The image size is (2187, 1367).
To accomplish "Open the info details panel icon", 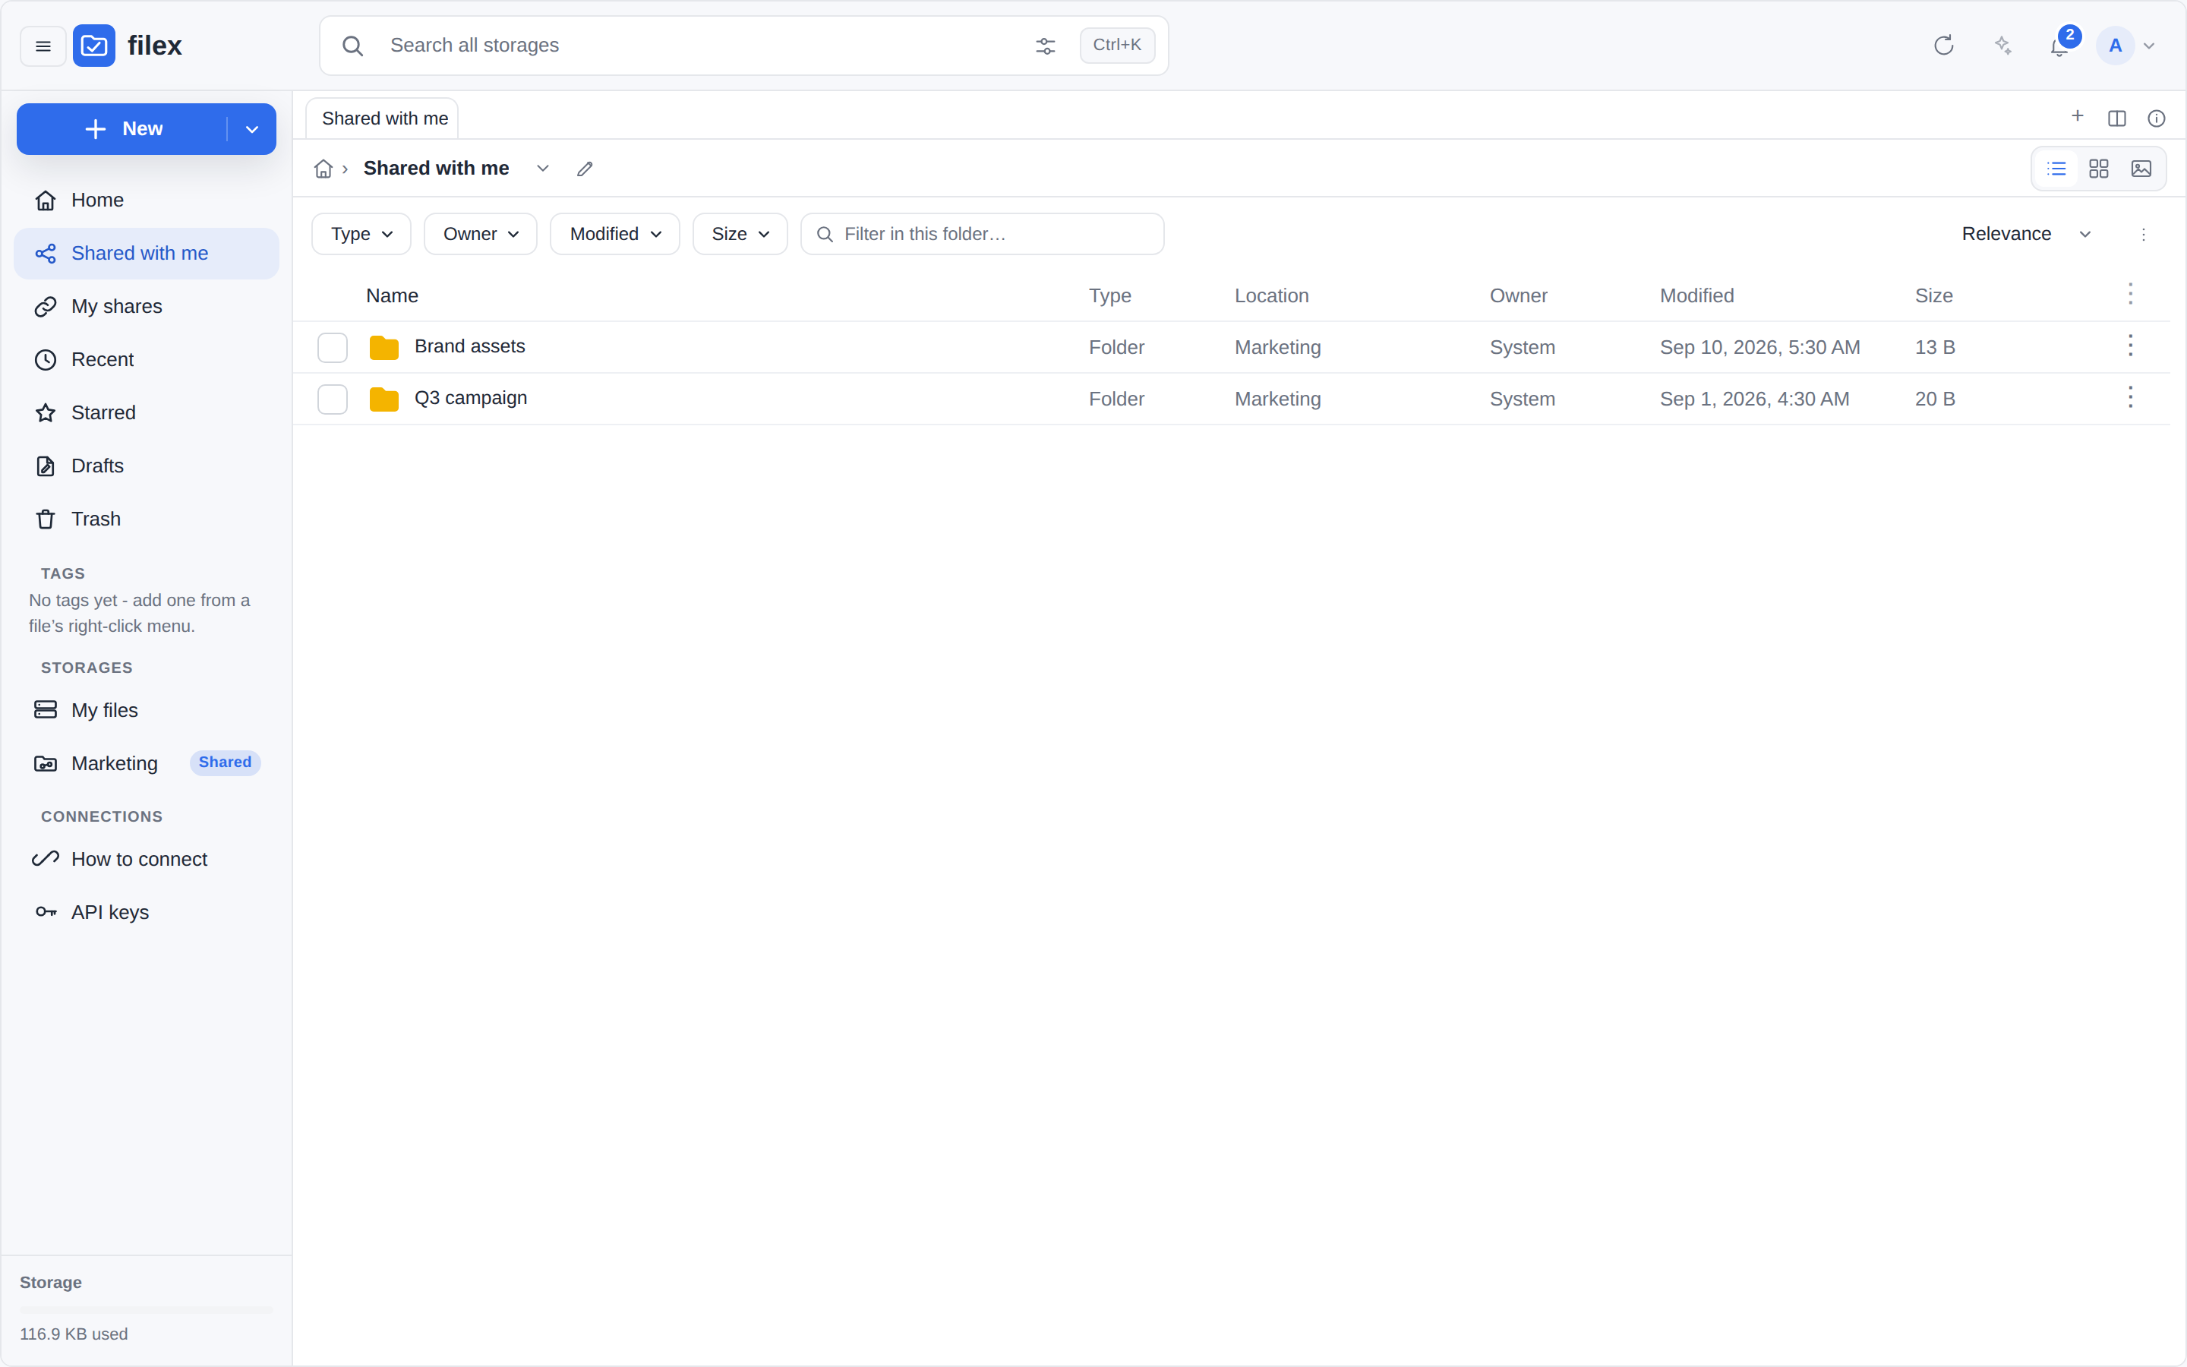I will [x=2157, y=118].
